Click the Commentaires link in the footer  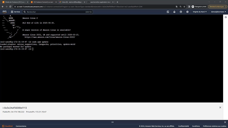click(21, 126)
